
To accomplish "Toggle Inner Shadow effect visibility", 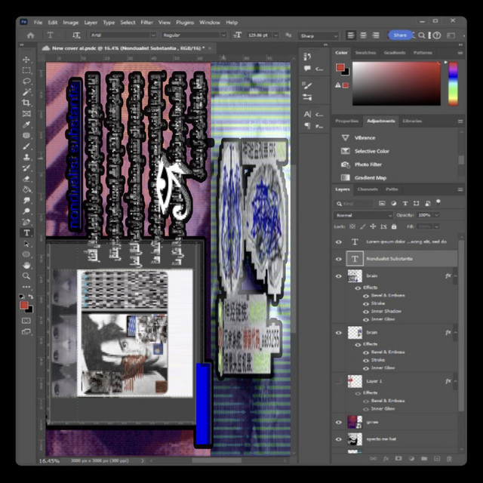I will click(x=367, y=311).
